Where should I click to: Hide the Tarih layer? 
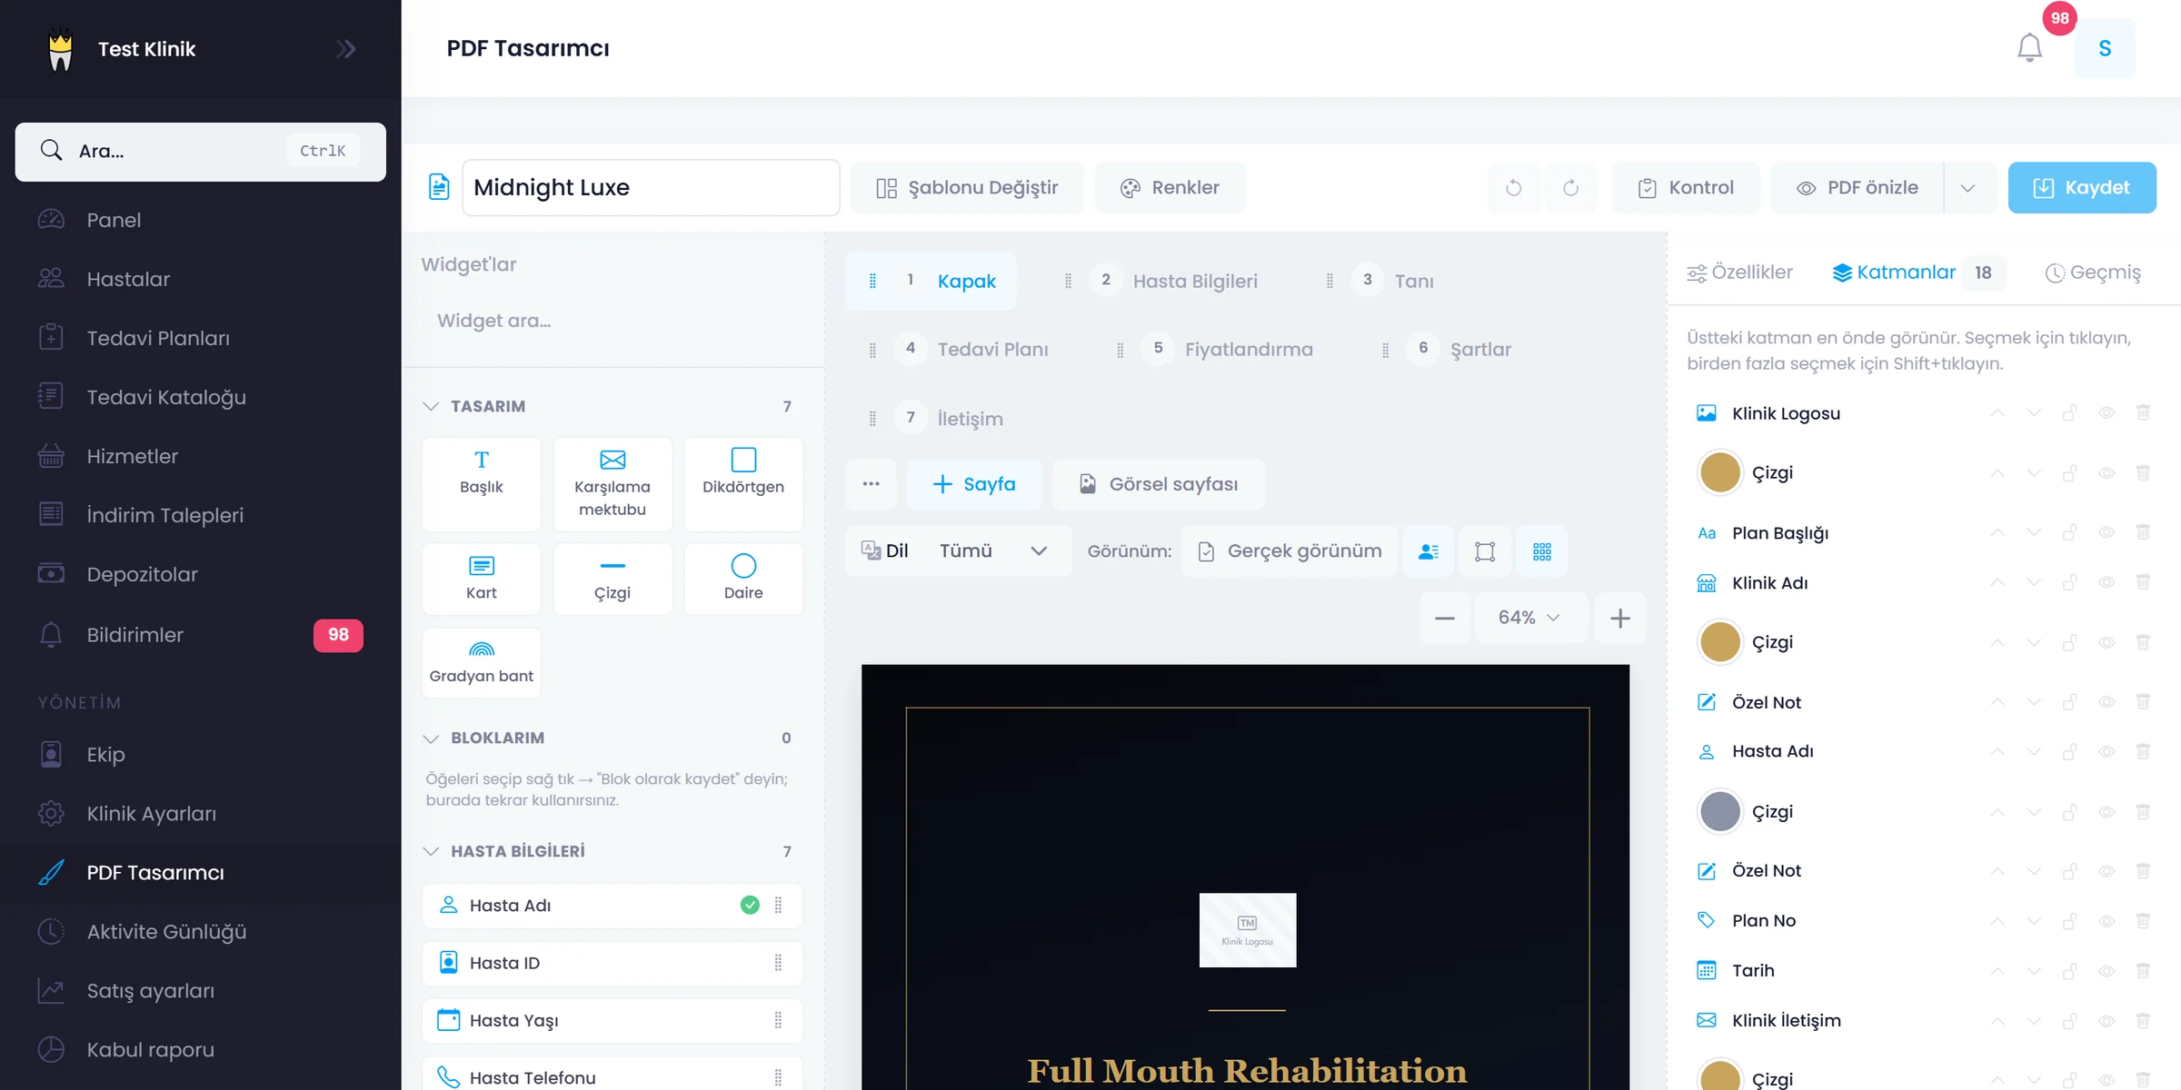[2106, 971]
